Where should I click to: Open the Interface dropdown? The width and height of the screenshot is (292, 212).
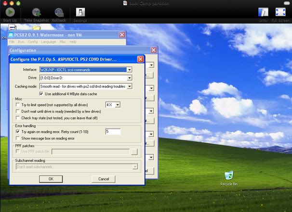(x=129, y=70)
